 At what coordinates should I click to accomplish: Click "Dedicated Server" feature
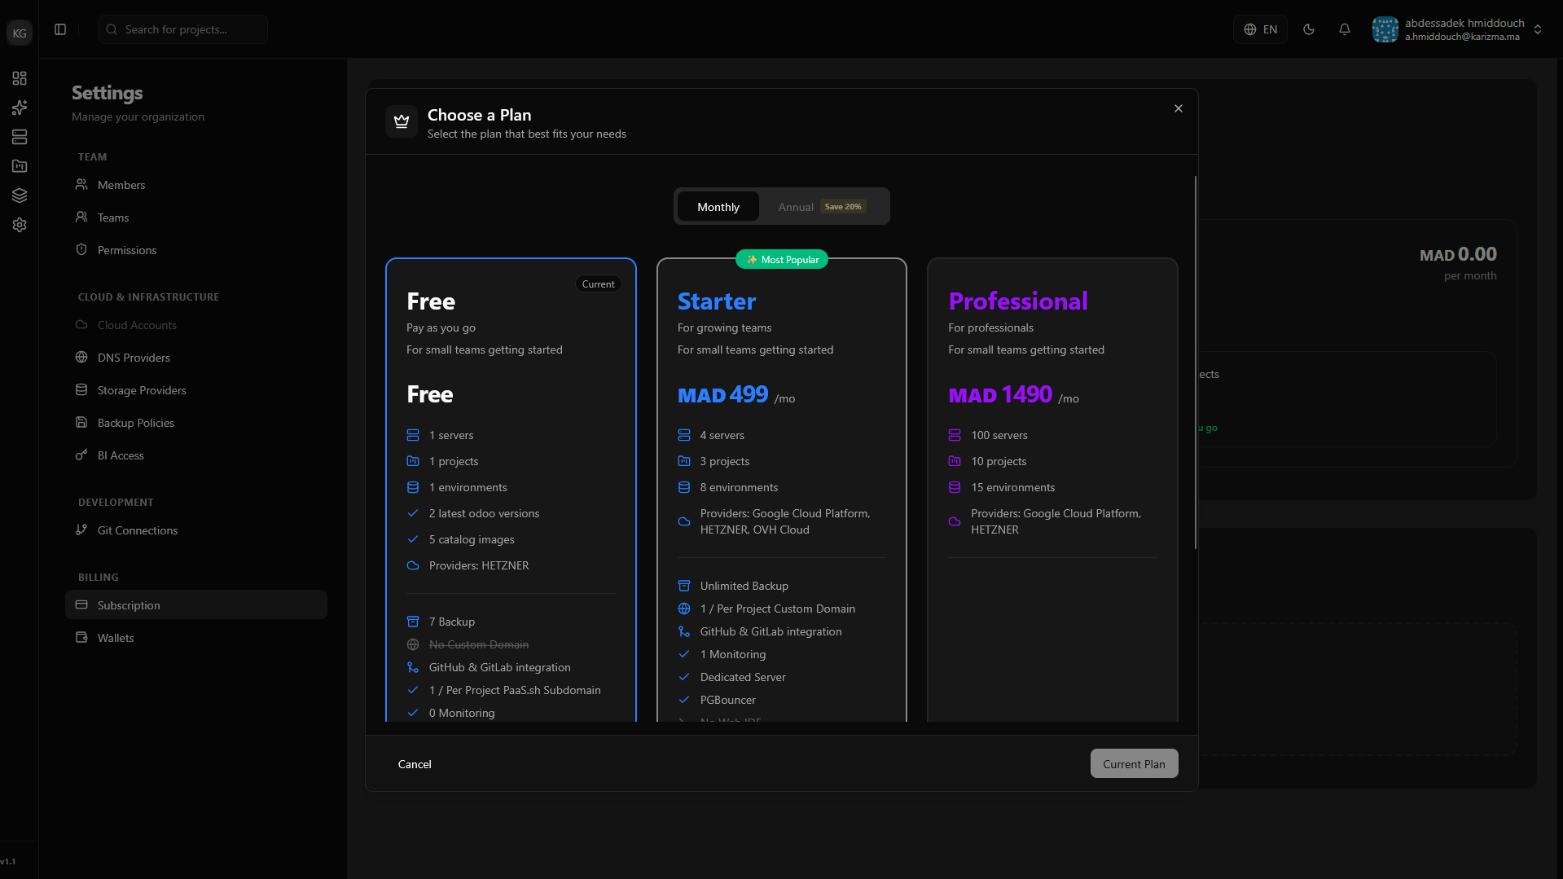coord(743,677)
